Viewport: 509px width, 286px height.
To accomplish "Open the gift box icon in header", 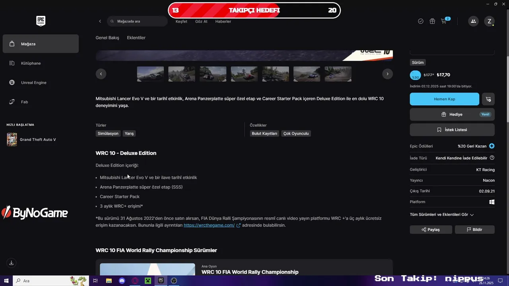I will [432, 21].
